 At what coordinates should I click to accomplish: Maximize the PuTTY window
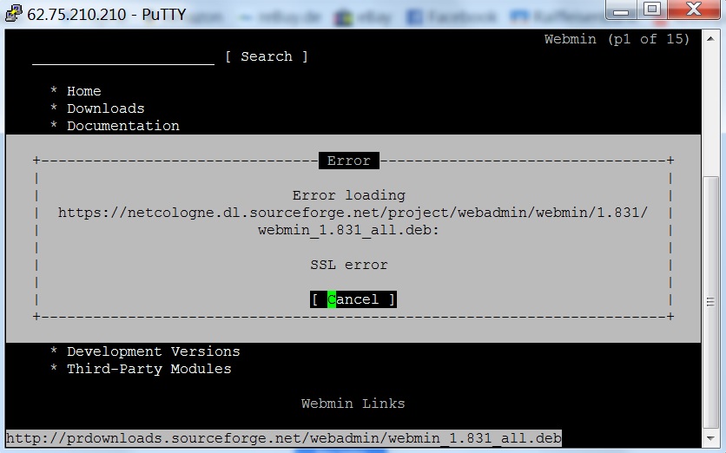point(651,11)
